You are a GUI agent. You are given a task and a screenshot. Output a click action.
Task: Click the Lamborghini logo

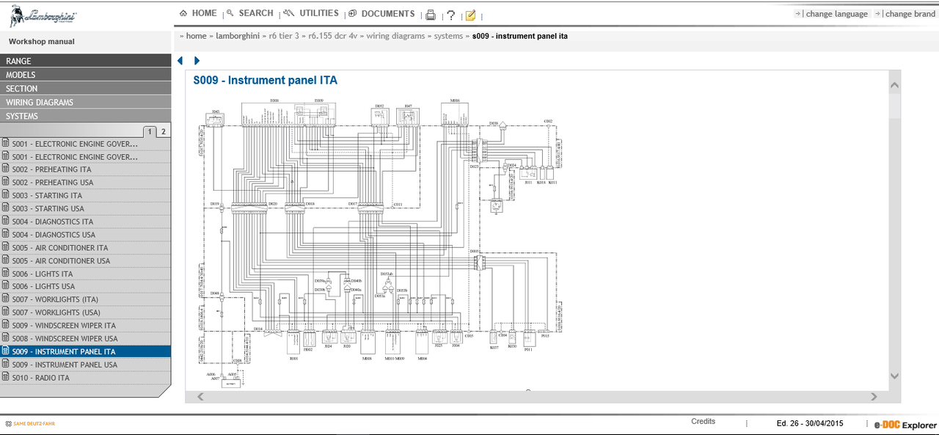tap(43, 16)
